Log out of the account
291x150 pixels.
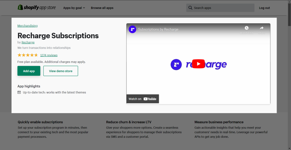click(x=265, y=8)
